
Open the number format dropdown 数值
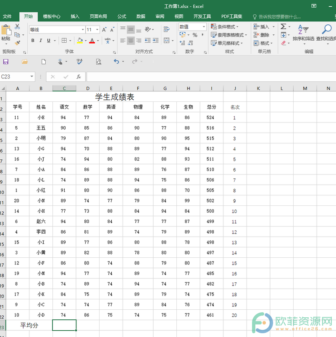point(204,27)
